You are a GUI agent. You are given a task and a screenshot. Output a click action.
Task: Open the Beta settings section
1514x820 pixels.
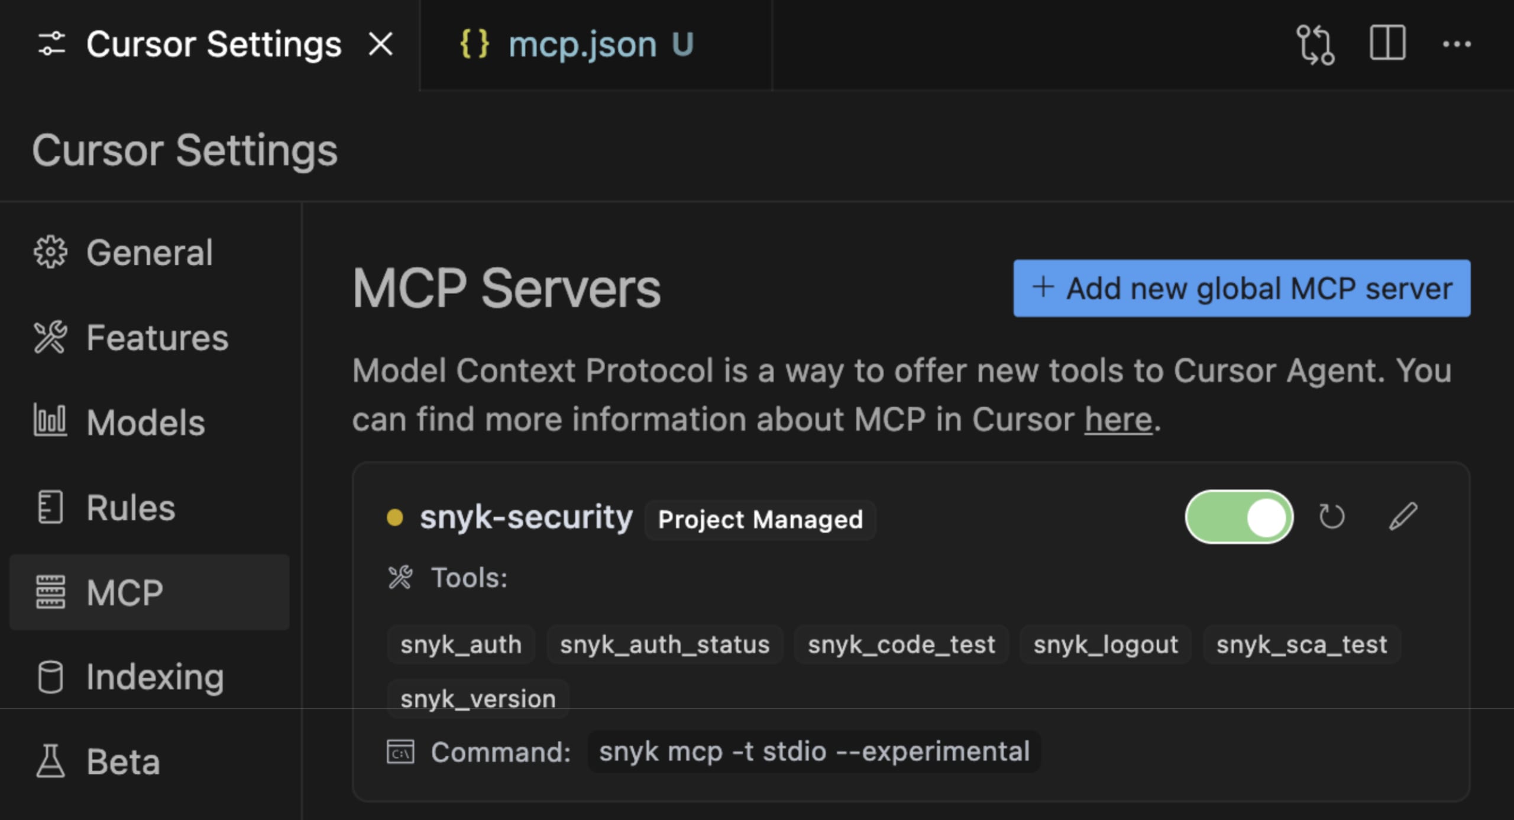point(149,761)
